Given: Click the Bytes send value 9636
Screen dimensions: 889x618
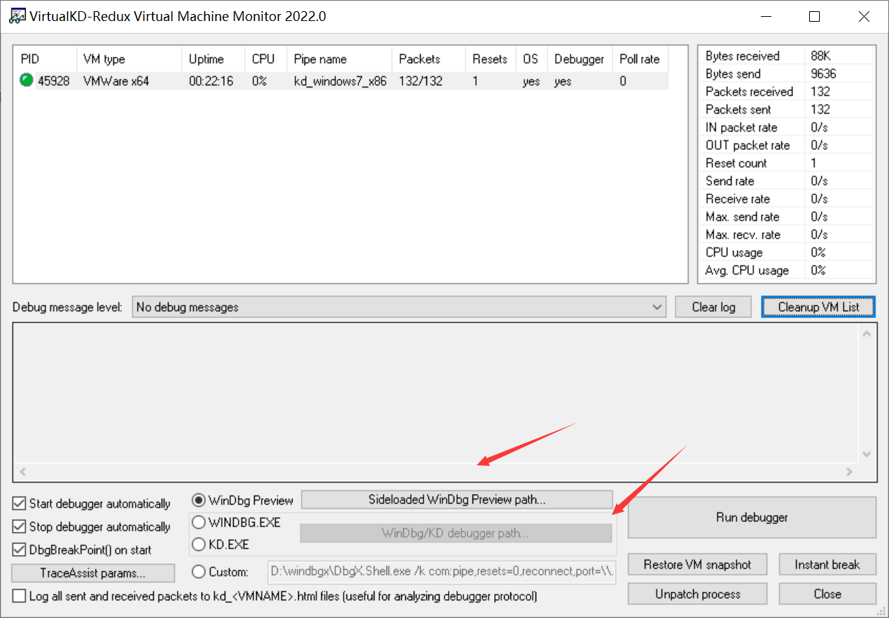Looking at the screenshot, I should click(824, 74).
